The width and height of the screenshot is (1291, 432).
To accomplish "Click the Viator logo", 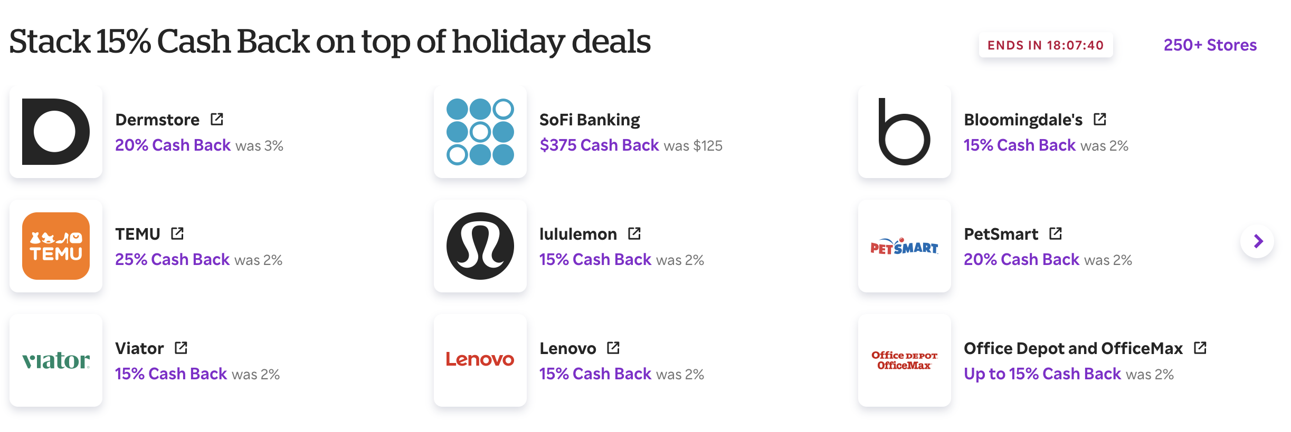I will (55, 360).
